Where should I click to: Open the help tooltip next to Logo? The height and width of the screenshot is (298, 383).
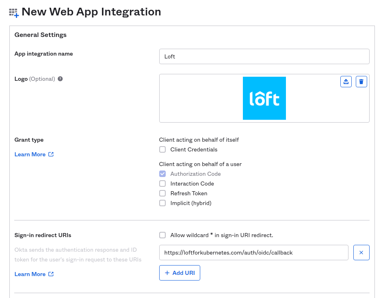(x=60, y=79)
